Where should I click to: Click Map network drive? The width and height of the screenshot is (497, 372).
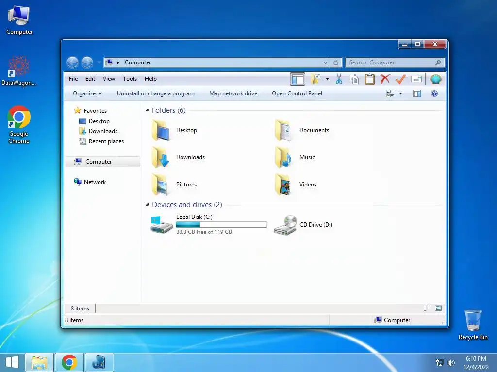pyautogui.click(x=233, y=93)
